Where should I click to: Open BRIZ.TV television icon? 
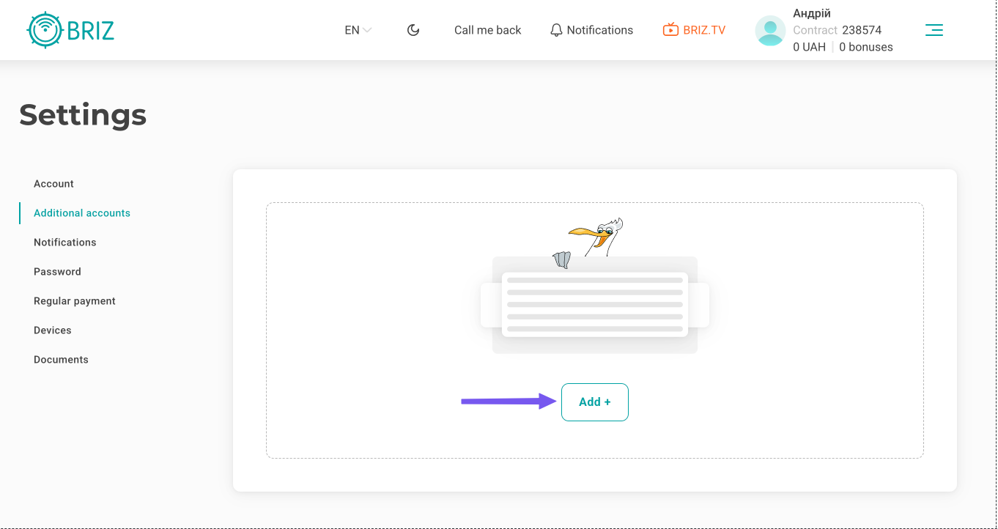point(670,30)
